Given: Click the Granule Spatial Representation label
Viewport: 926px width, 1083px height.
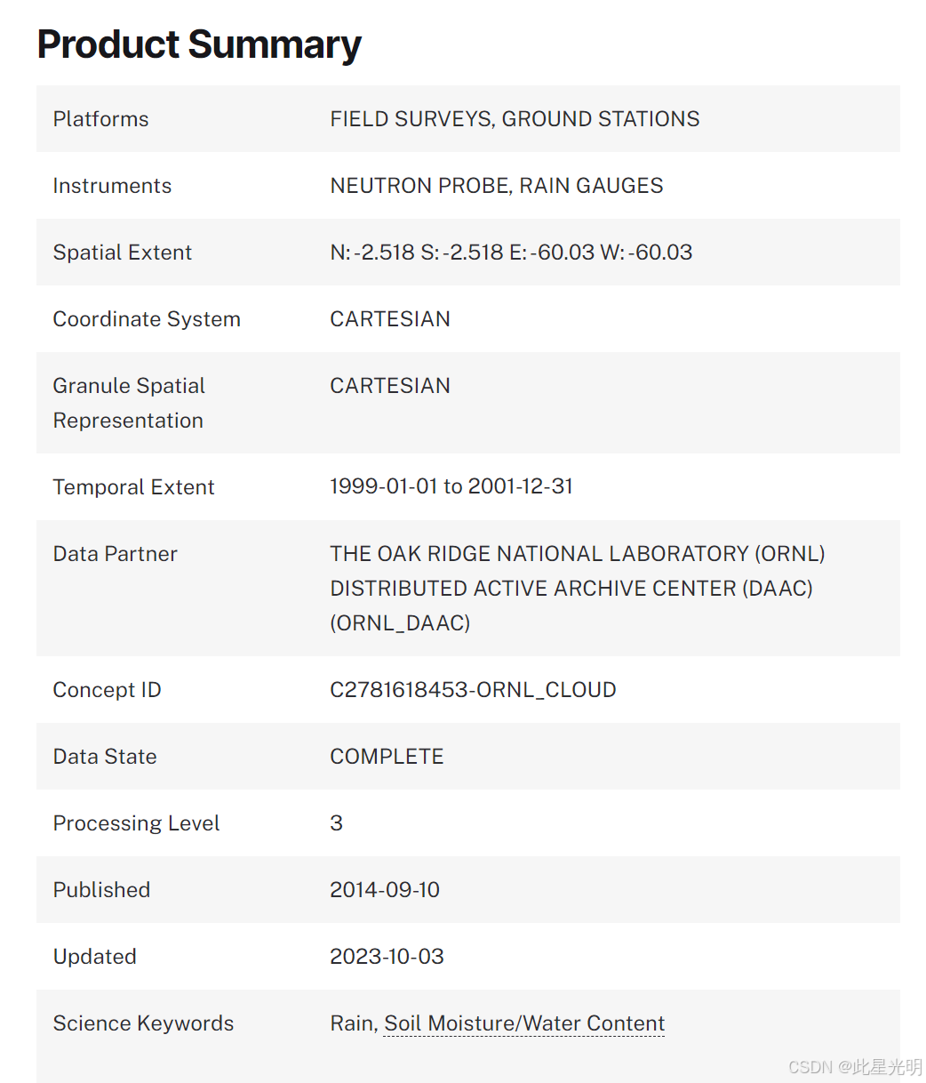Looking at the screenshot, I should coord(129,403).
